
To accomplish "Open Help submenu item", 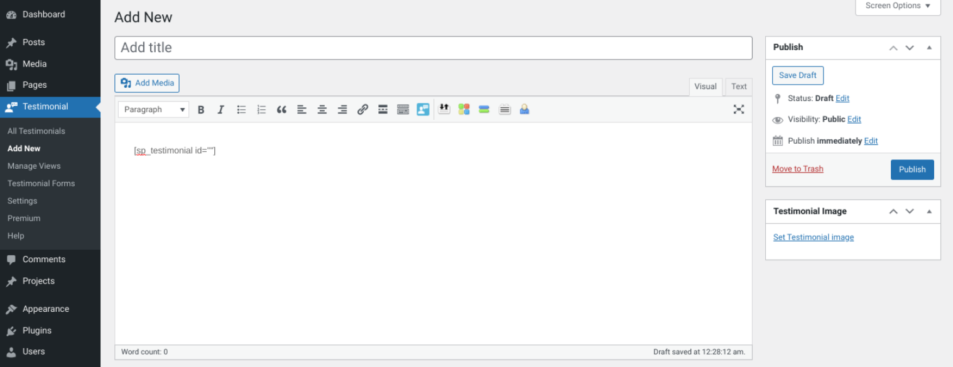I will tap(16, 236).
